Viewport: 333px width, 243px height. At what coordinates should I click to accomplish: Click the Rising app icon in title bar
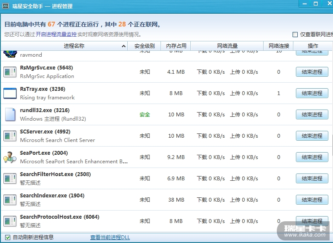(6, 6)
